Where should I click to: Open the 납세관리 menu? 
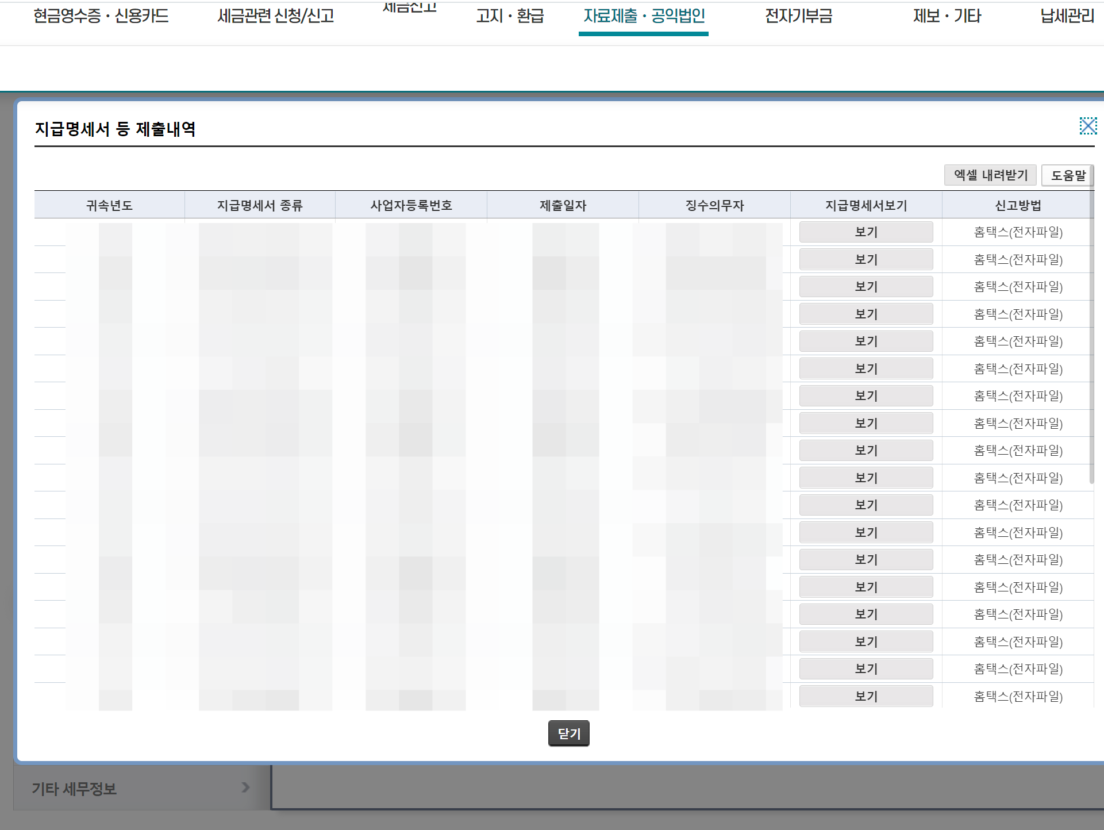click(1067, 16)
